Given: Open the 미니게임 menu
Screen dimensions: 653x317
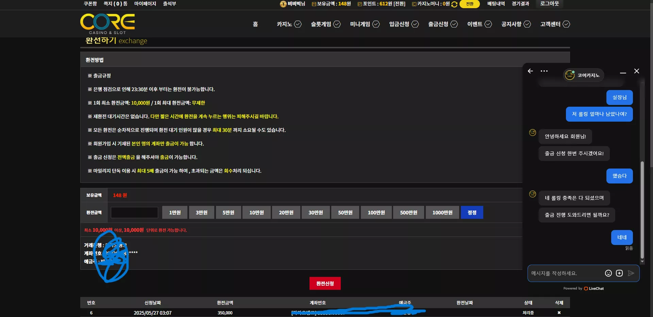Looking at the screenshot, I should [x=360, y=24].
